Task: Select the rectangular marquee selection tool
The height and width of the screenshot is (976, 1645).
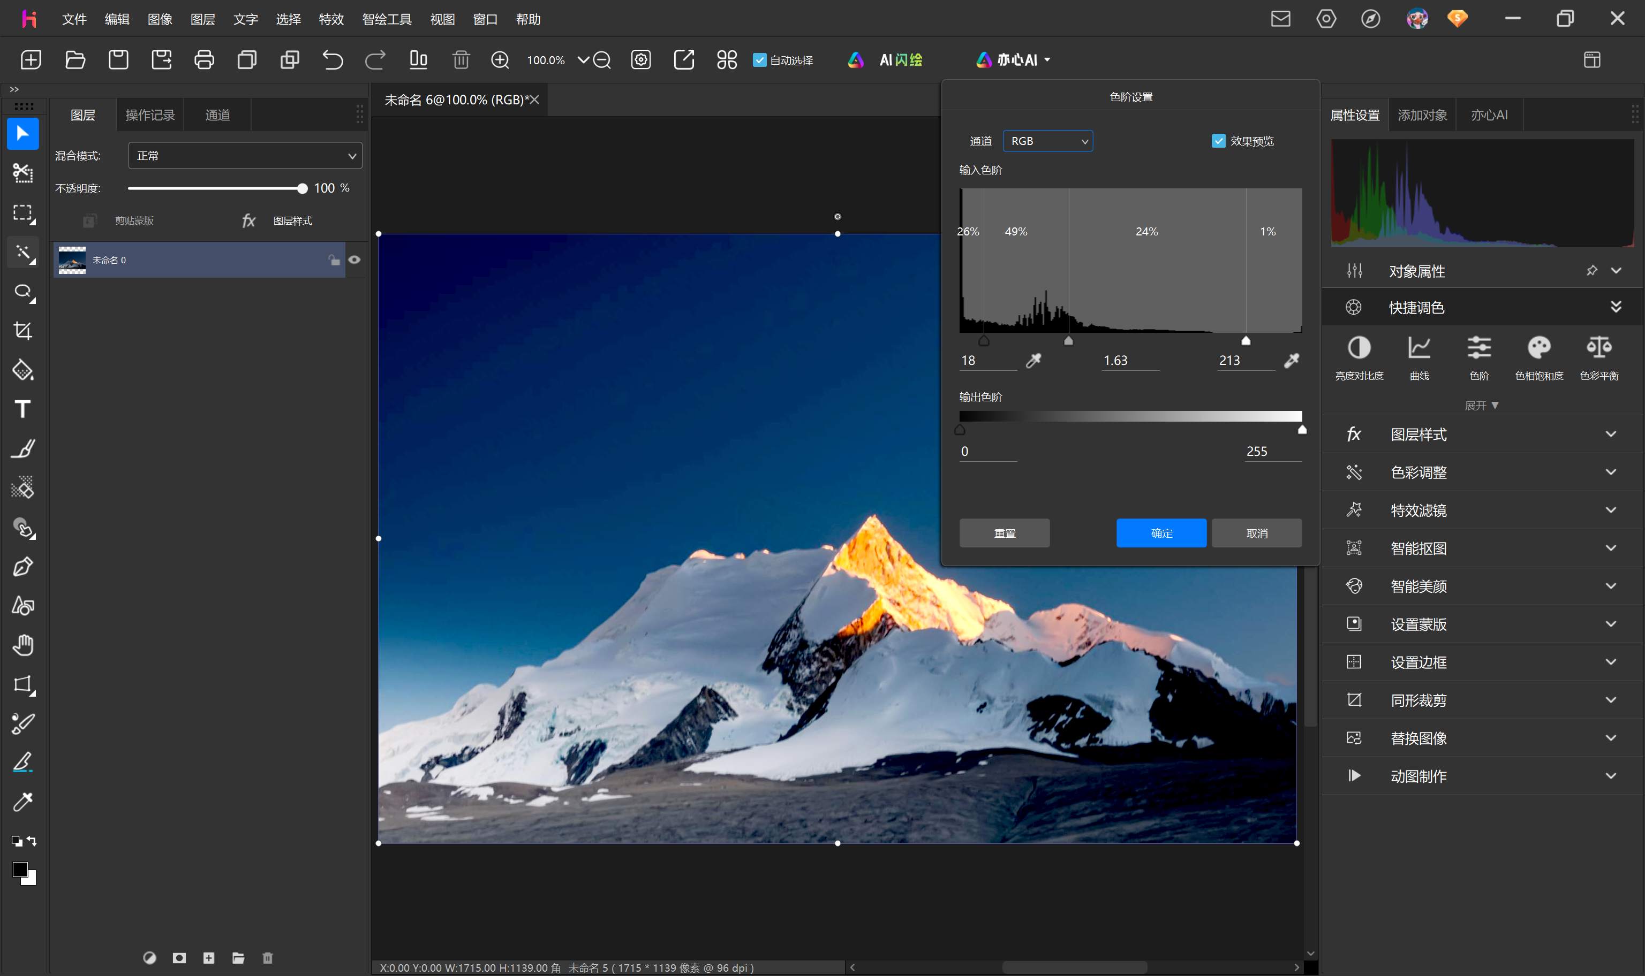Action: (23, 213)
